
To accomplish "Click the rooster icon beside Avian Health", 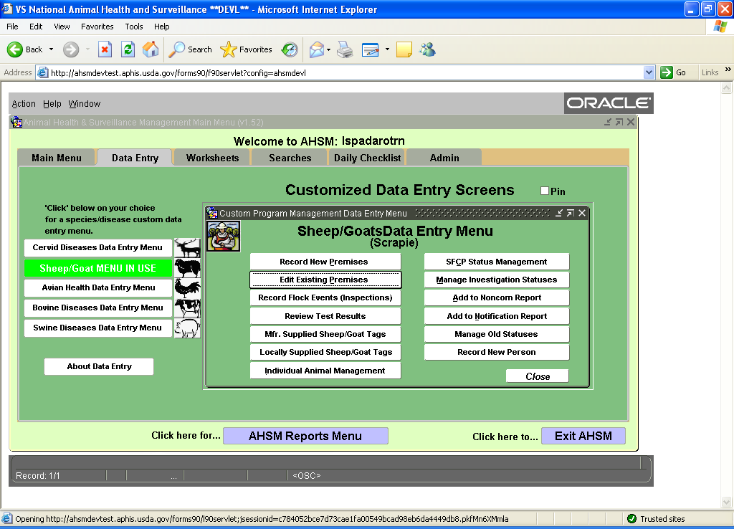I will click(x=187, y=288).
